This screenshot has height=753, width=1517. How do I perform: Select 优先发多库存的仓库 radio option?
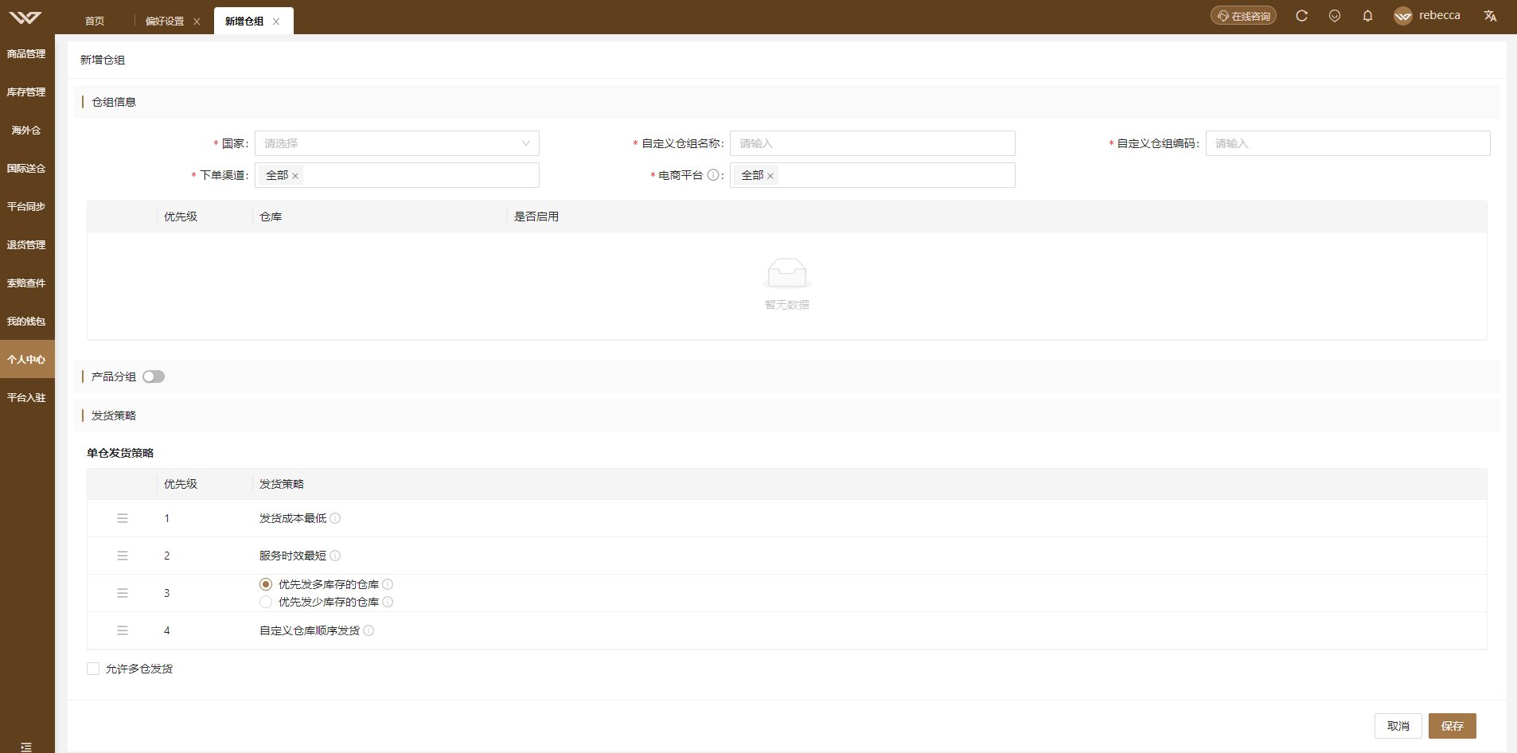(x=266, y=584)
